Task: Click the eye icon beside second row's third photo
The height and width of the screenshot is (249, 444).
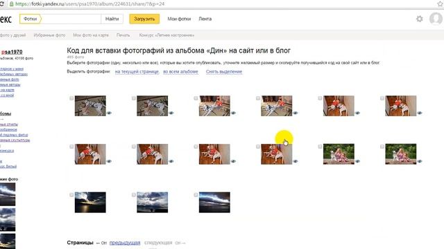Action: click(x=233, y=161)
